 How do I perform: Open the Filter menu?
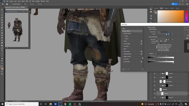coord(27,1)
